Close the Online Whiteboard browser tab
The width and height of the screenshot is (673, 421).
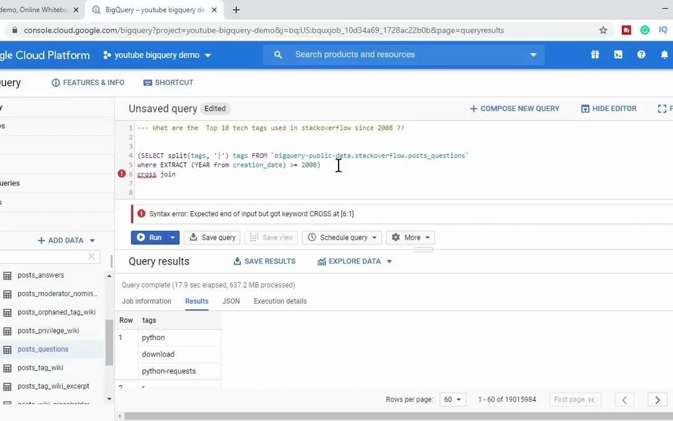click(x=76, y=10)
